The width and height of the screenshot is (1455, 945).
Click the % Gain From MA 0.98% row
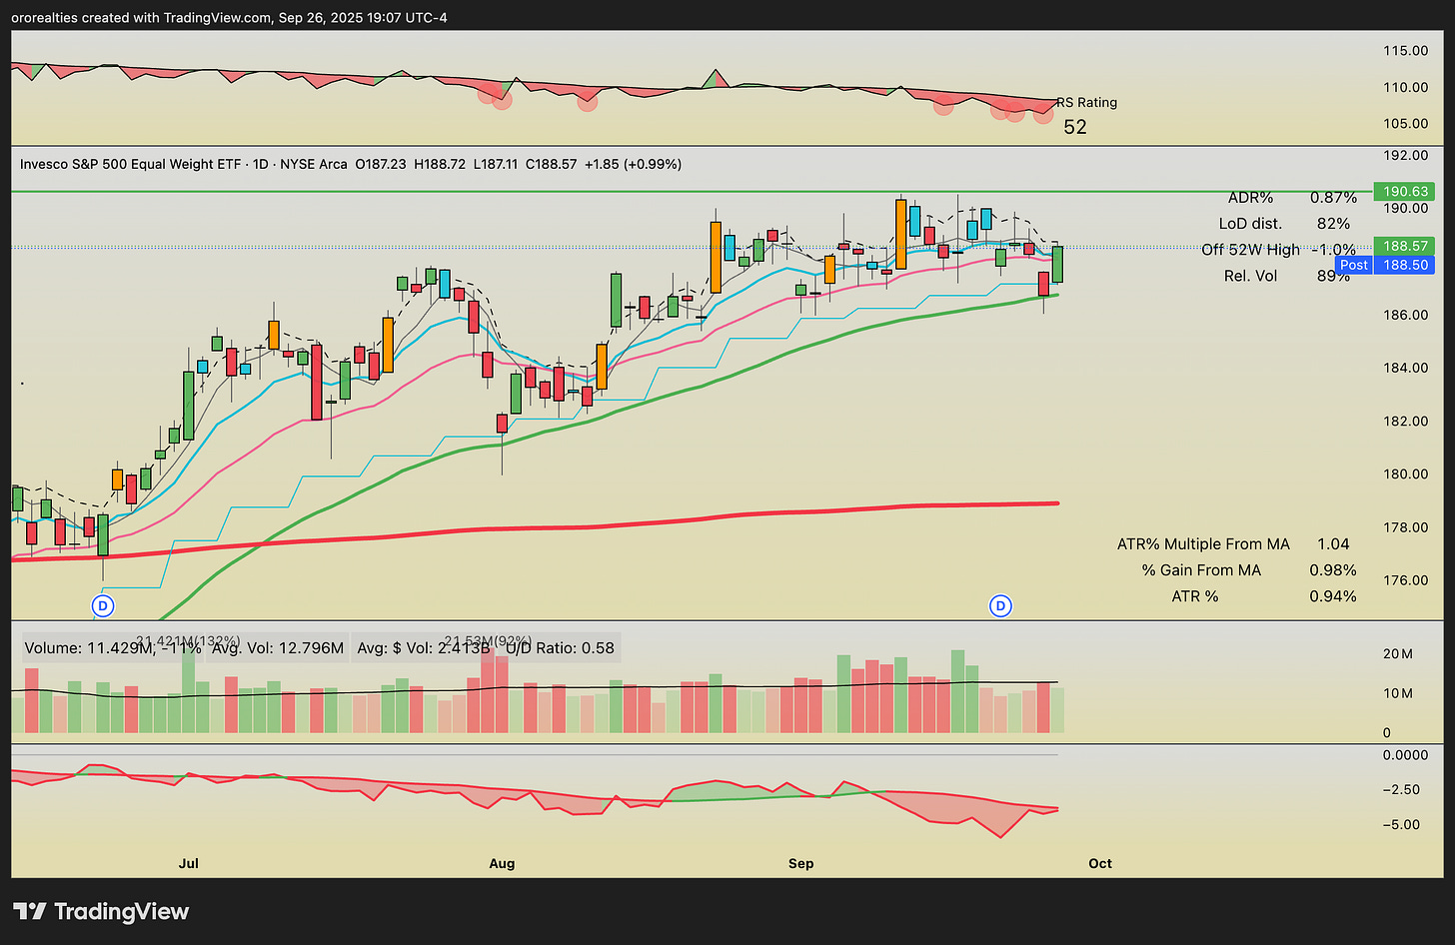1249,570
